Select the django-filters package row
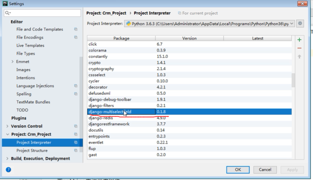This screenshot has width=313, height=180. [189, 106]
